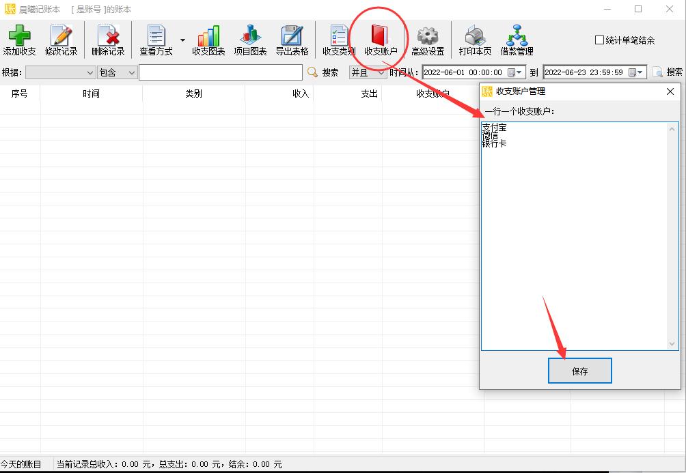Open 修改记录 edit record tool
This screenshot has height=473, width=686.
coord(61,40)
